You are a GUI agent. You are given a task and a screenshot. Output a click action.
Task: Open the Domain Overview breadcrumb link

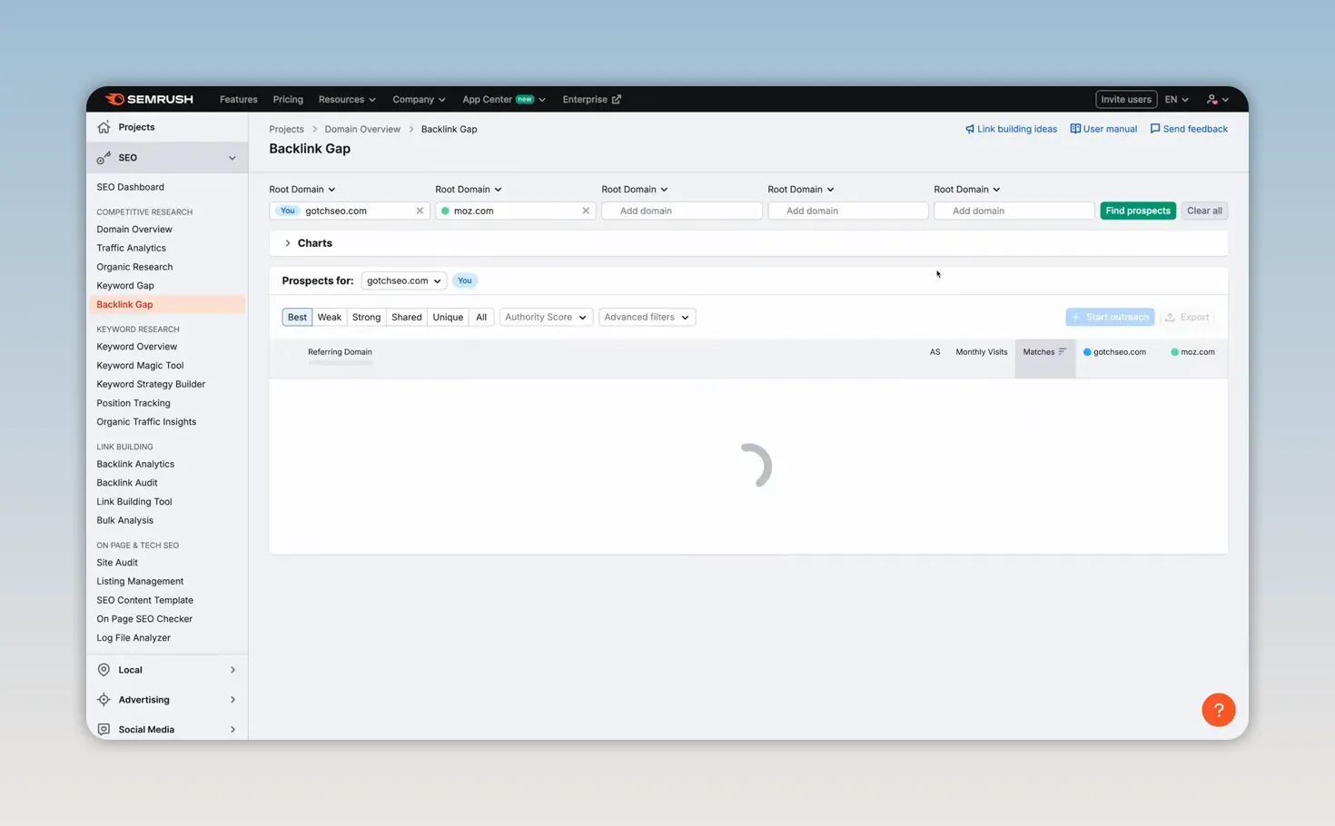(x=362, y=129)
